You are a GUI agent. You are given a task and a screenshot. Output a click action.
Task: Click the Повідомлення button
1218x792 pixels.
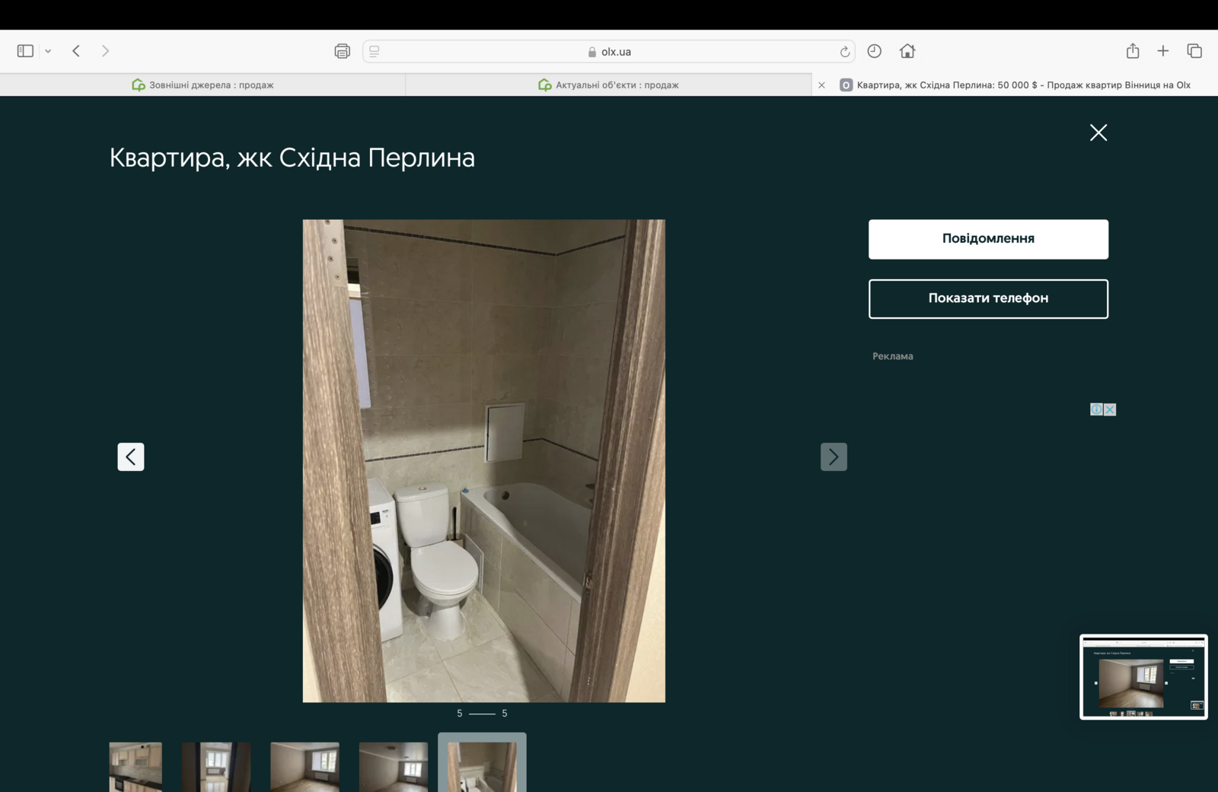coord(987,239)
